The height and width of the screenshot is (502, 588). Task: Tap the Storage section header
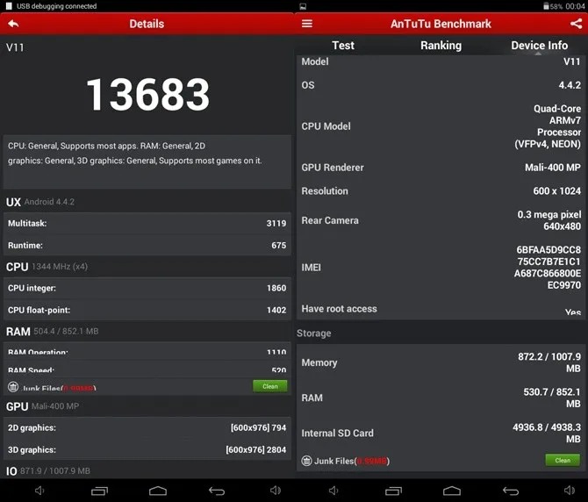pos(314,333)
